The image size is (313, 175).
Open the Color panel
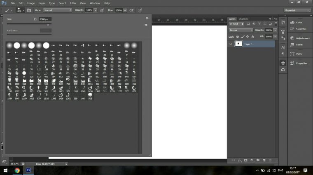click(296, 23)
